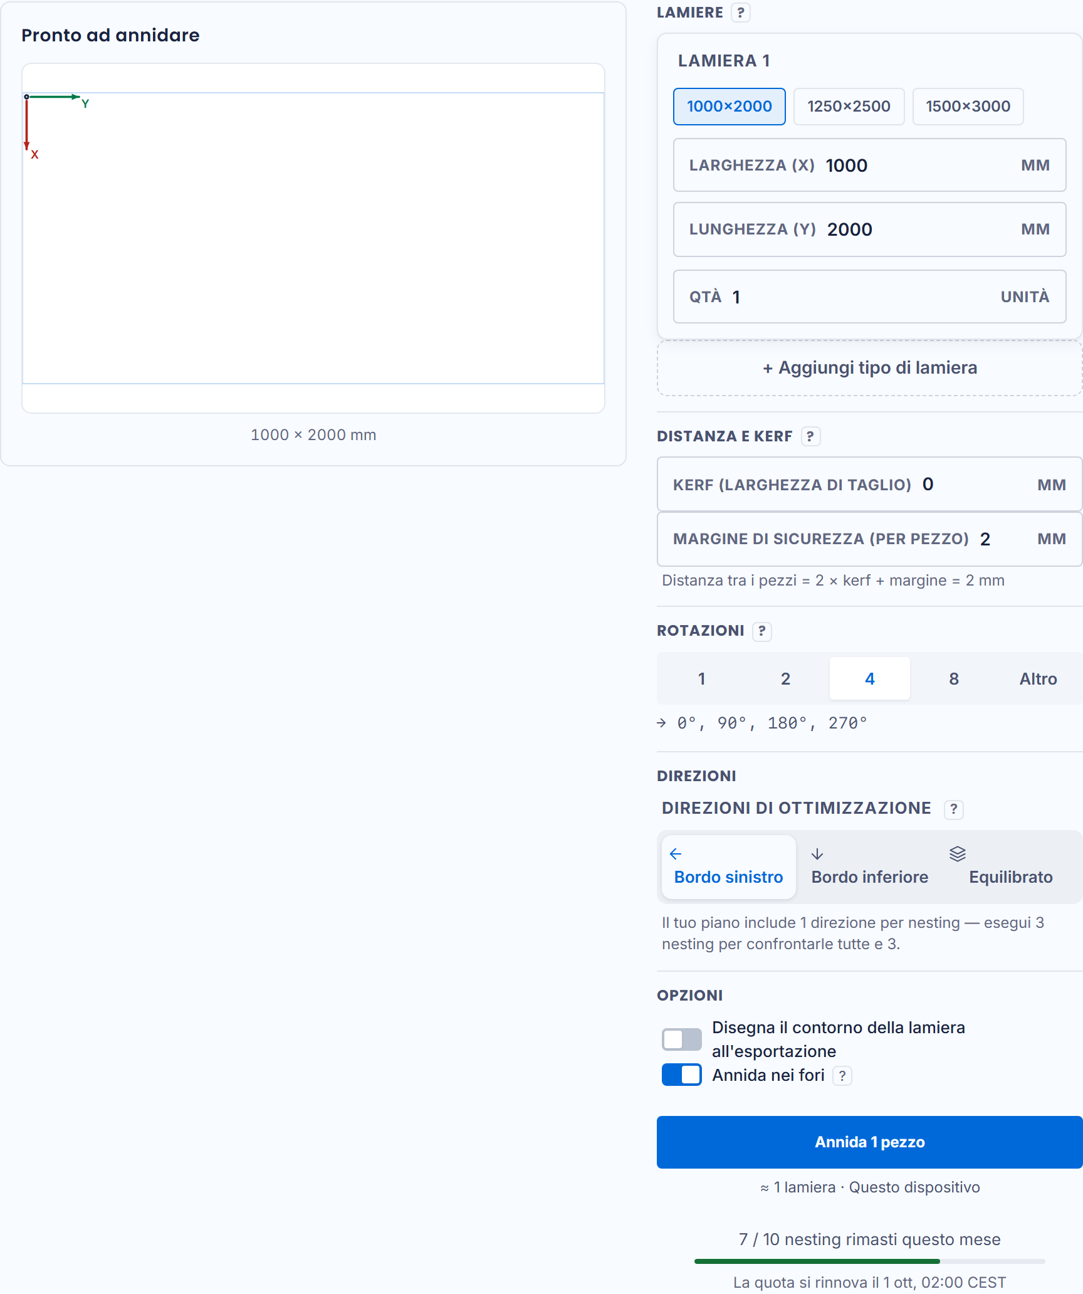Open the Lamiere help question mark
Image resolution: width=1083 pixels, height=1294 pixels.
coord(741,13)
